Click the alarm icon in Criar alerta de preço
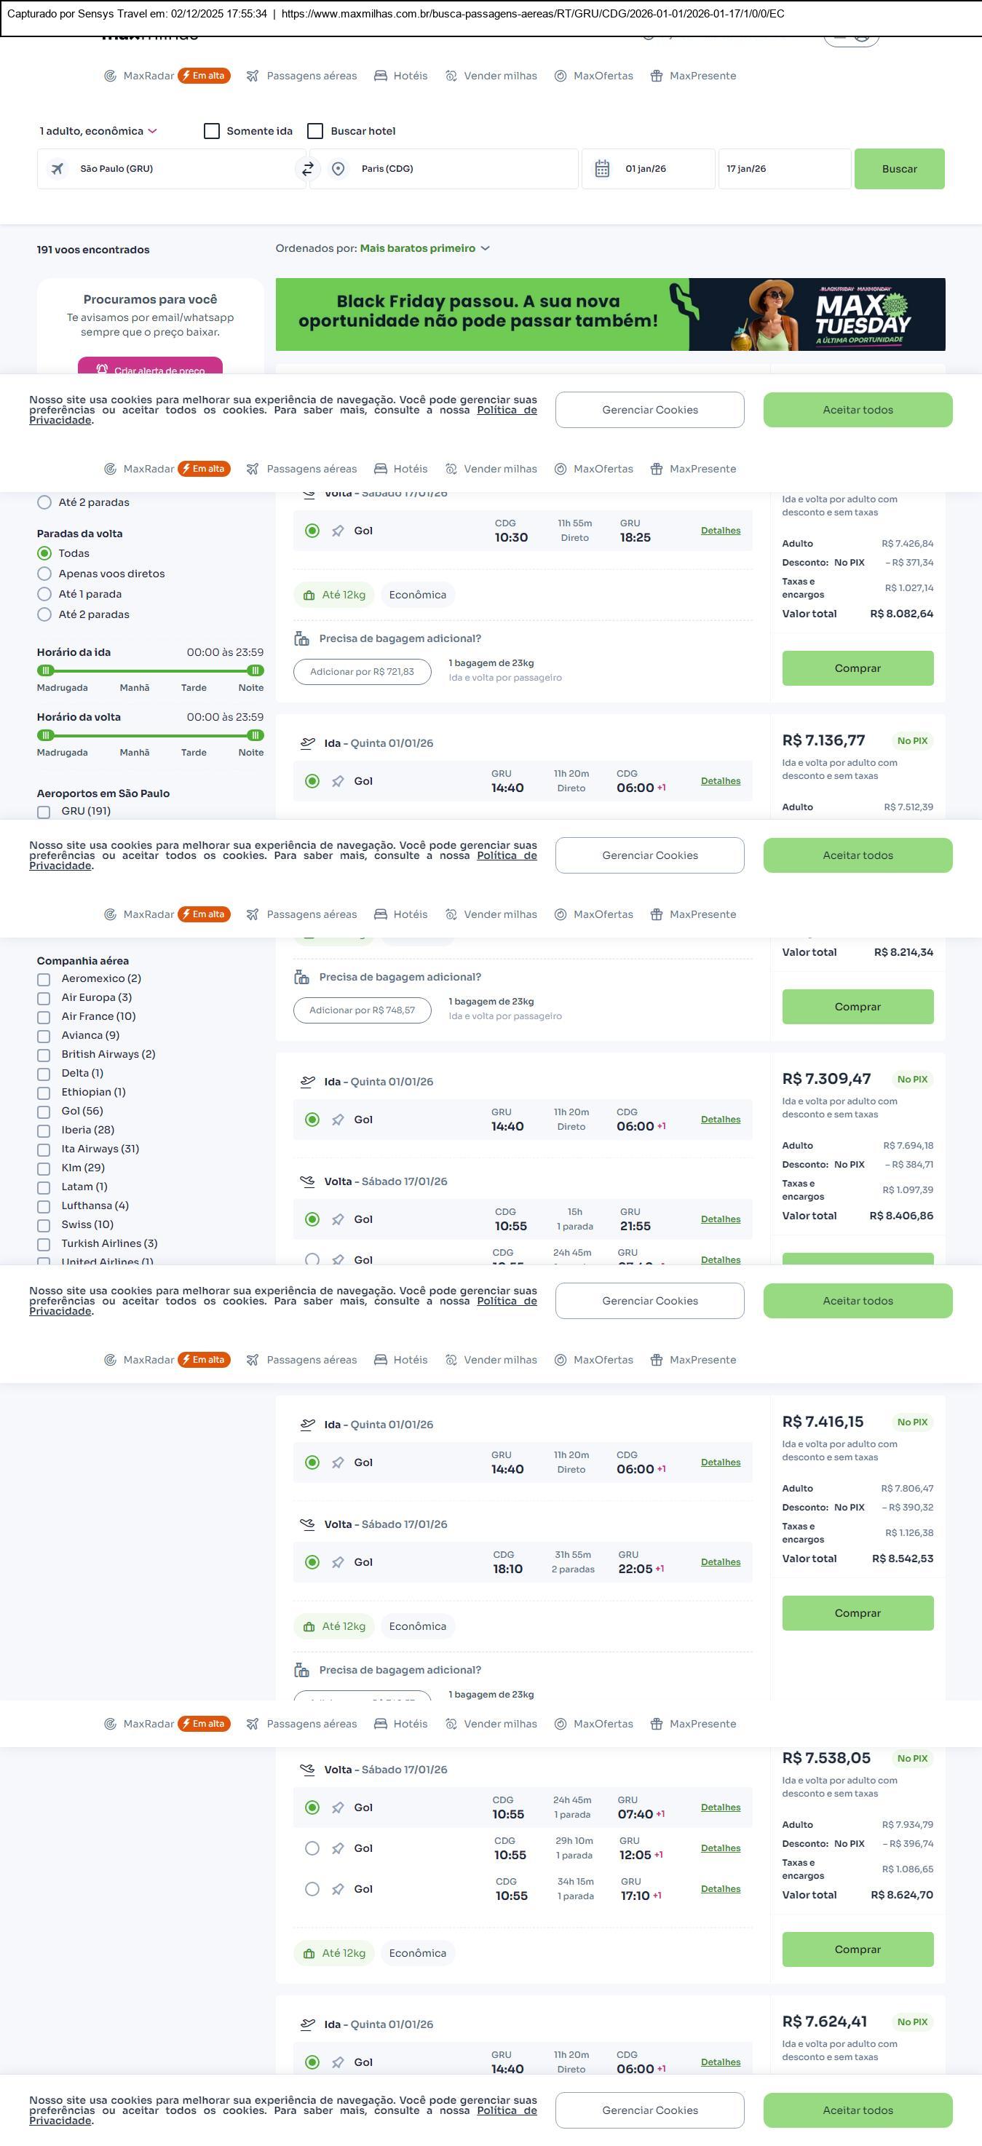This screenshot has width=982, height=2146. tap(102, 369)
